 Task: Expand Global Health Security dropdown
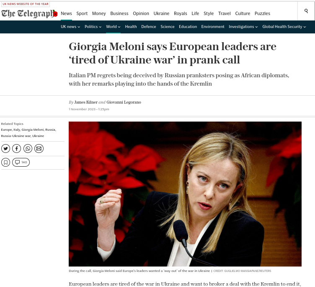(x=284, y=27)
